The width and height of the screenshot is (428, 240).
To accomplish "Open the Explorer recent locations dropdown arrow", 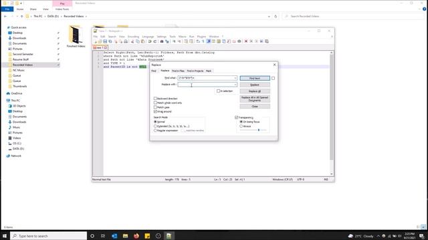I will (x=17, y=16).
